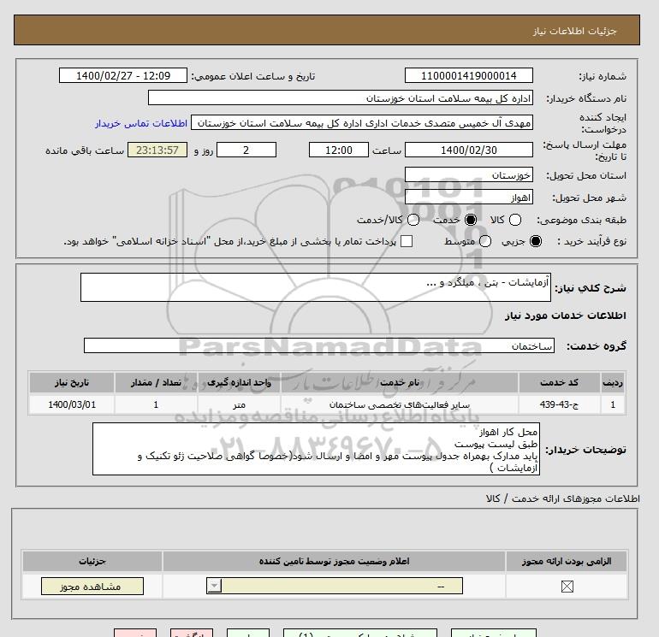Open the supplier license status dropdown
Image resolution: width=659 pixels, height=637 pixels.
pyautogui.click(x=335, y=586)
